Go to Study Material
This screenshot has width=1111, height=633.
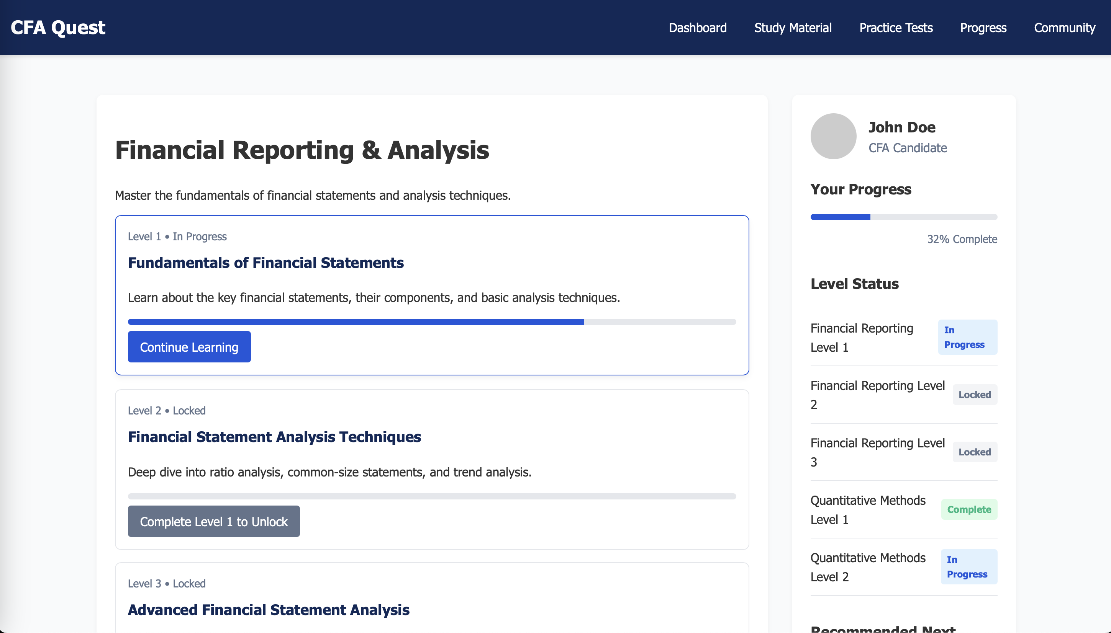tap(793, 28)
